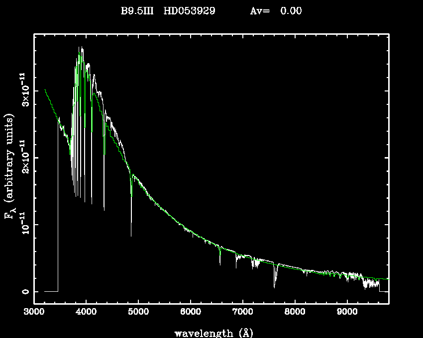Click the green model curve's left starting point

(45, 90)
